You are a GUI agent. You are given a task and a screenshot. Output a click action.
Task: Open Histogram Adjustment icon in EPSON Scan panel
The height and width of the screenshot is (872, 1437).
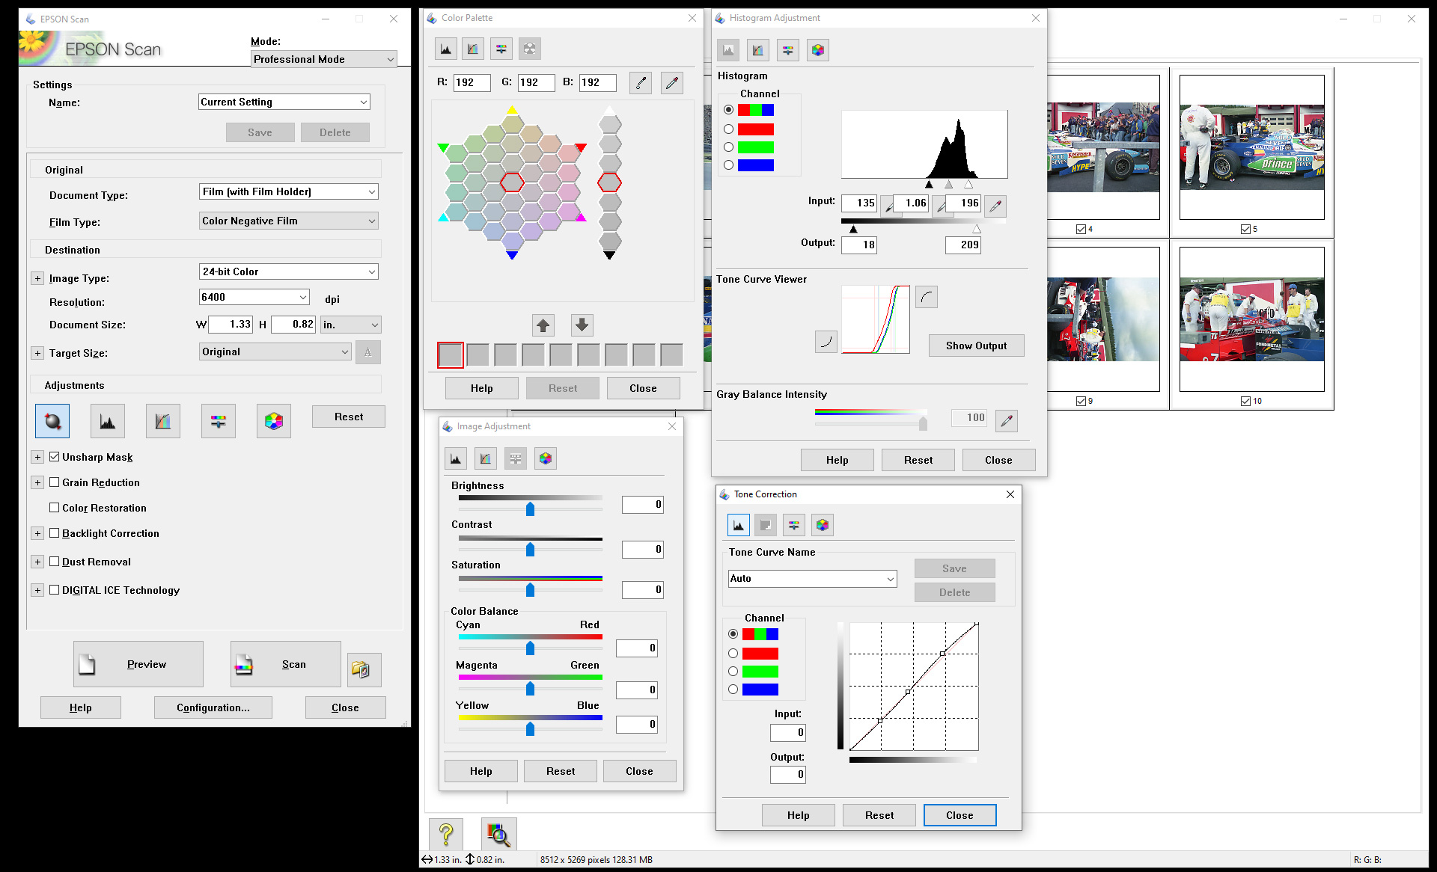[x=108, y=421]
